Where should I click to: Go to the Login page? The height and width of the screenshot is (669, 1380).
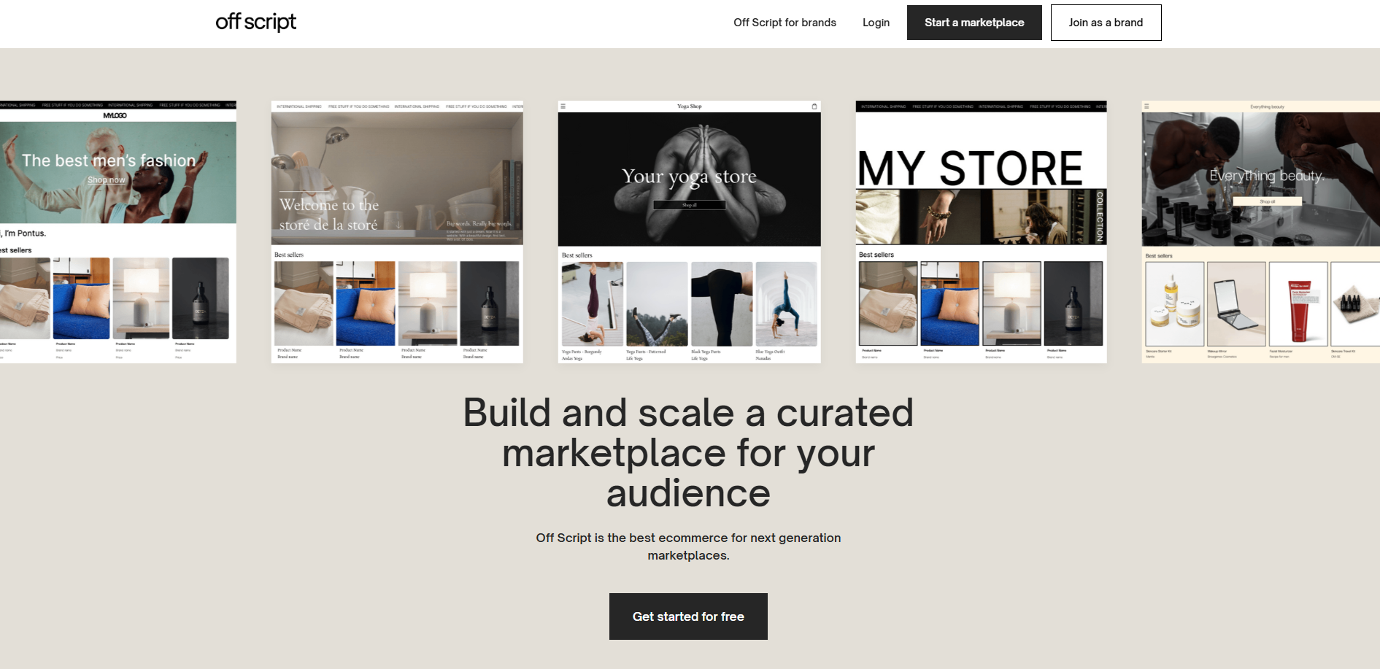pos(876,23)
